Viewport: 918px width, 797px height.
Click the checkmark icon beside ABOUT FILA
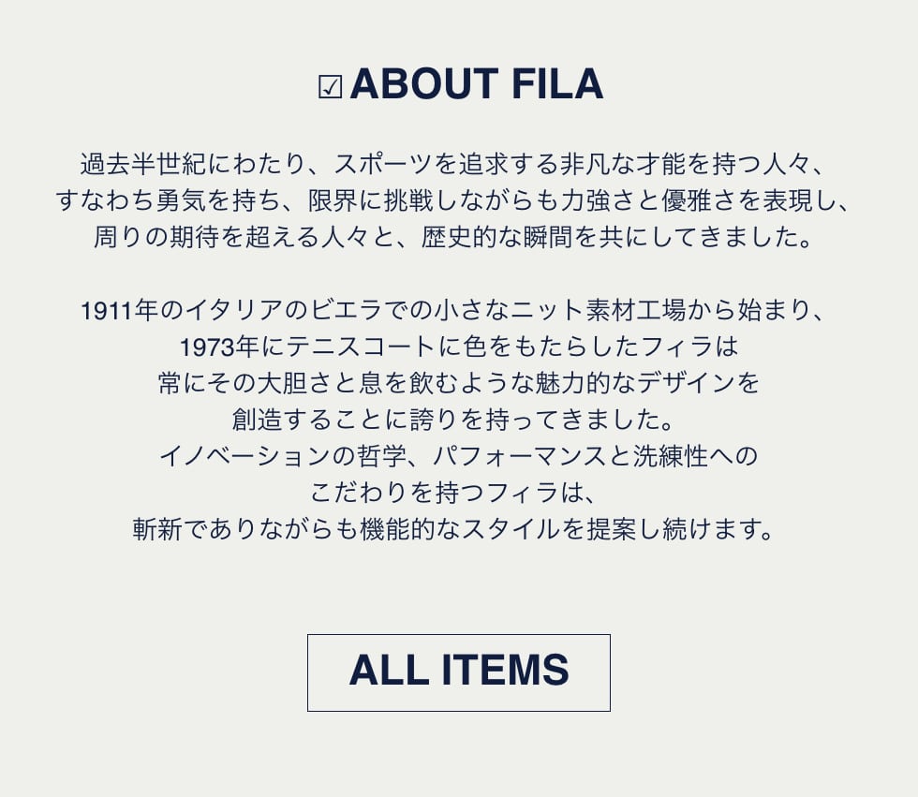pos(330,87)
